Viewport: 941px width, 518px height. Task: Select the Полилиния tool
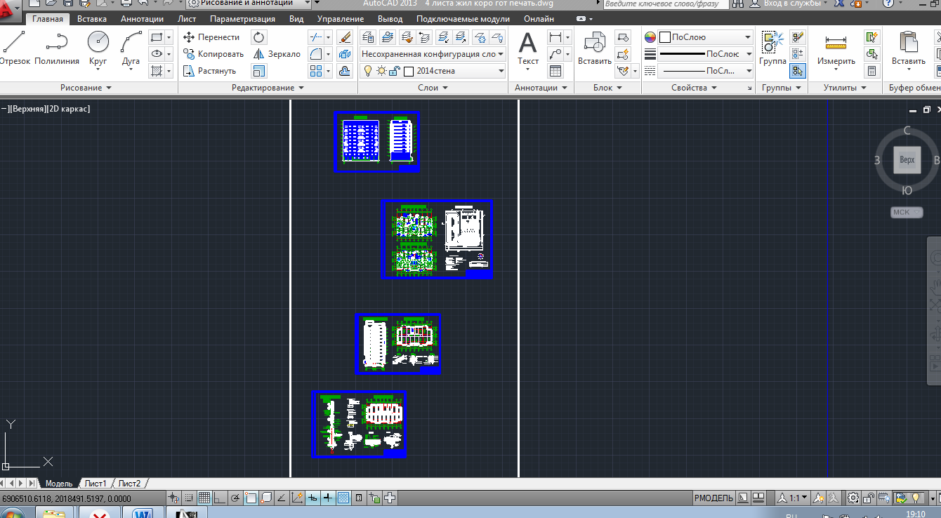[56, 49]
